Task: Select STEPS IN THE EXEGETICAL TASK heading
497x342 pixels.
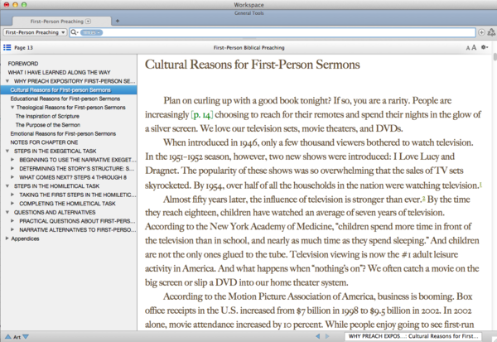Action: [x=55, y=152]
